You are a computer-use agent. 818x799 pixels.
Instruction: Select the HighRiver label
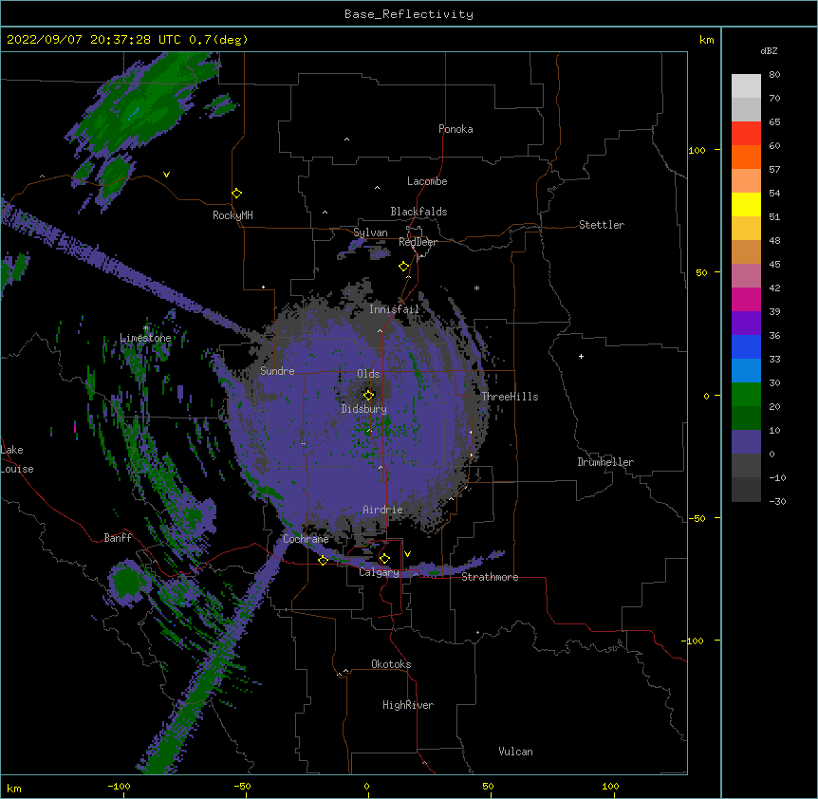(408, 705)
